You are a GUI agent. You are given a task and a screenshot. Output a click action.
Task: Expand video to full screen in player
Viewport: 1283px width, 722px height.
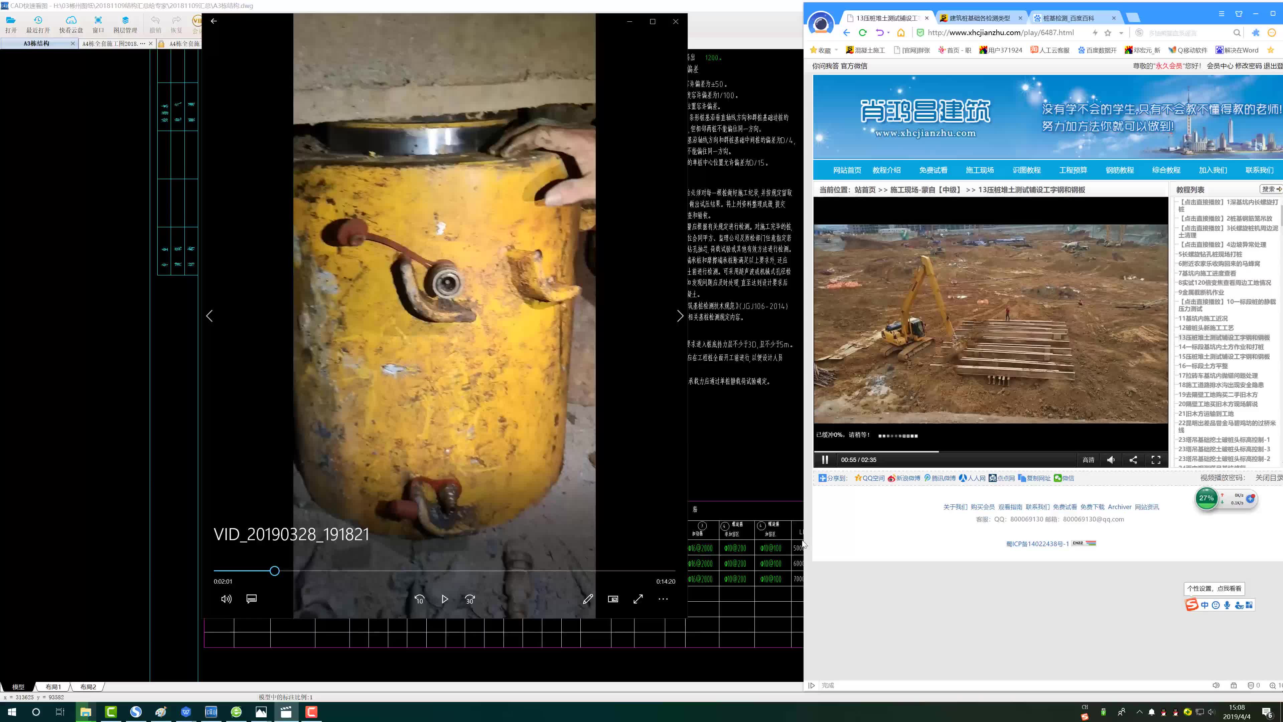pos(638,599)
